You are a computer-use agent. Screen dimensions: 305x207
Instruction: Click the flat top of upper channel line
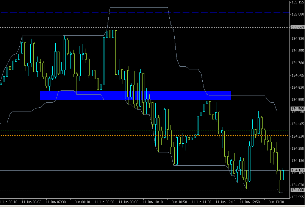click(x=139, y=8)
